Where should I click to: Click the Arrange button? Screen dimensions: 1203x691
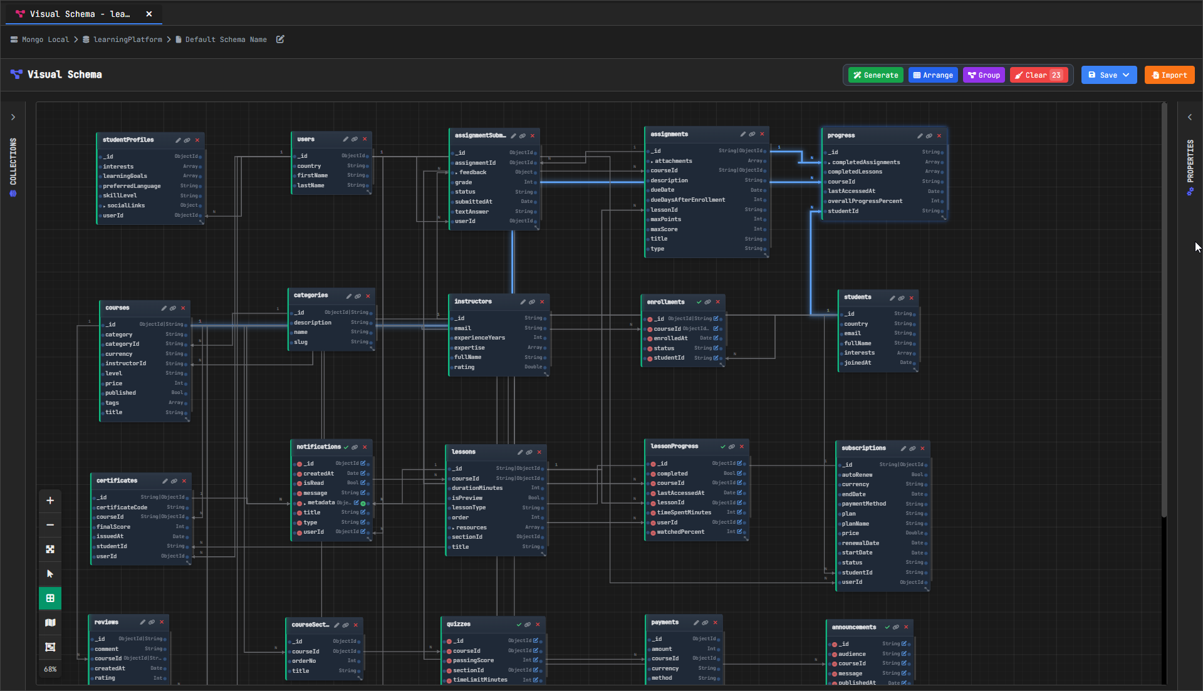tap(933, 75)
